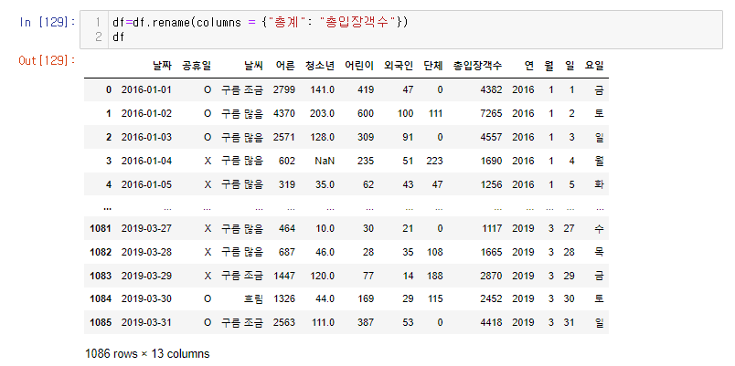This screenshot has height=366, width=735.
Task: Select the date cell 2019-03-29
Action: 146,276
